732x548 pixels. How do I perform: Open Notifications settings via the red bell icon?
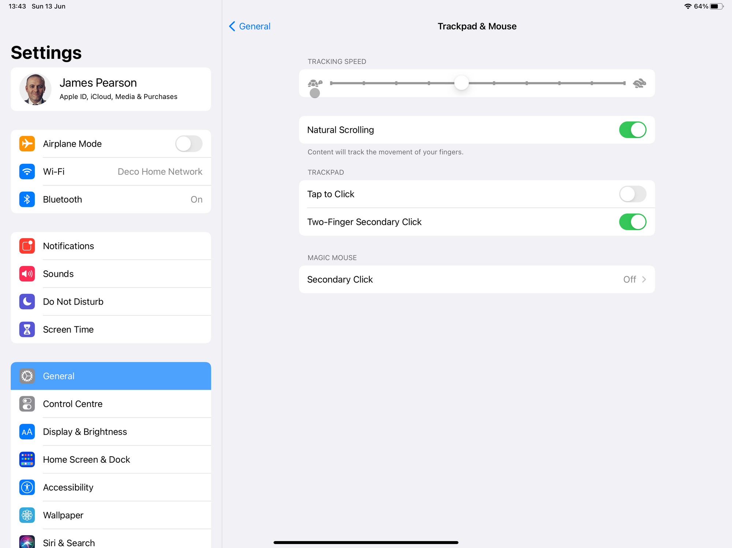pyautogui.click(x=27, y=246)
